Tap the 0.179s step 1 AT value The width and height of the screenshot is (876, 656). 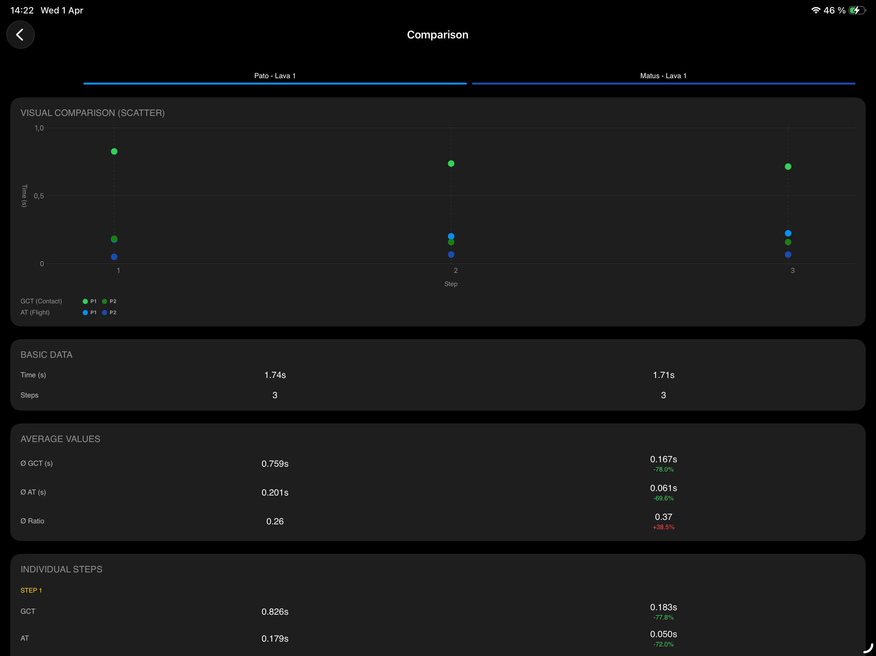275,639
